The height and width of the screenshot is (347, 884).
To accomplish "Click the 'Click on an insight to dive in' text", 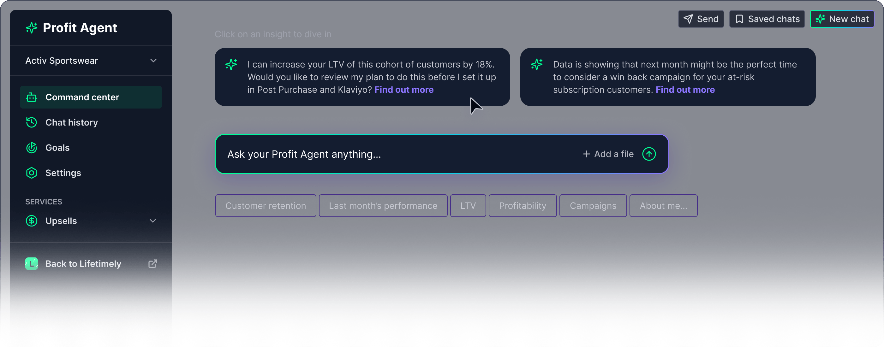I will coord(273,34).
